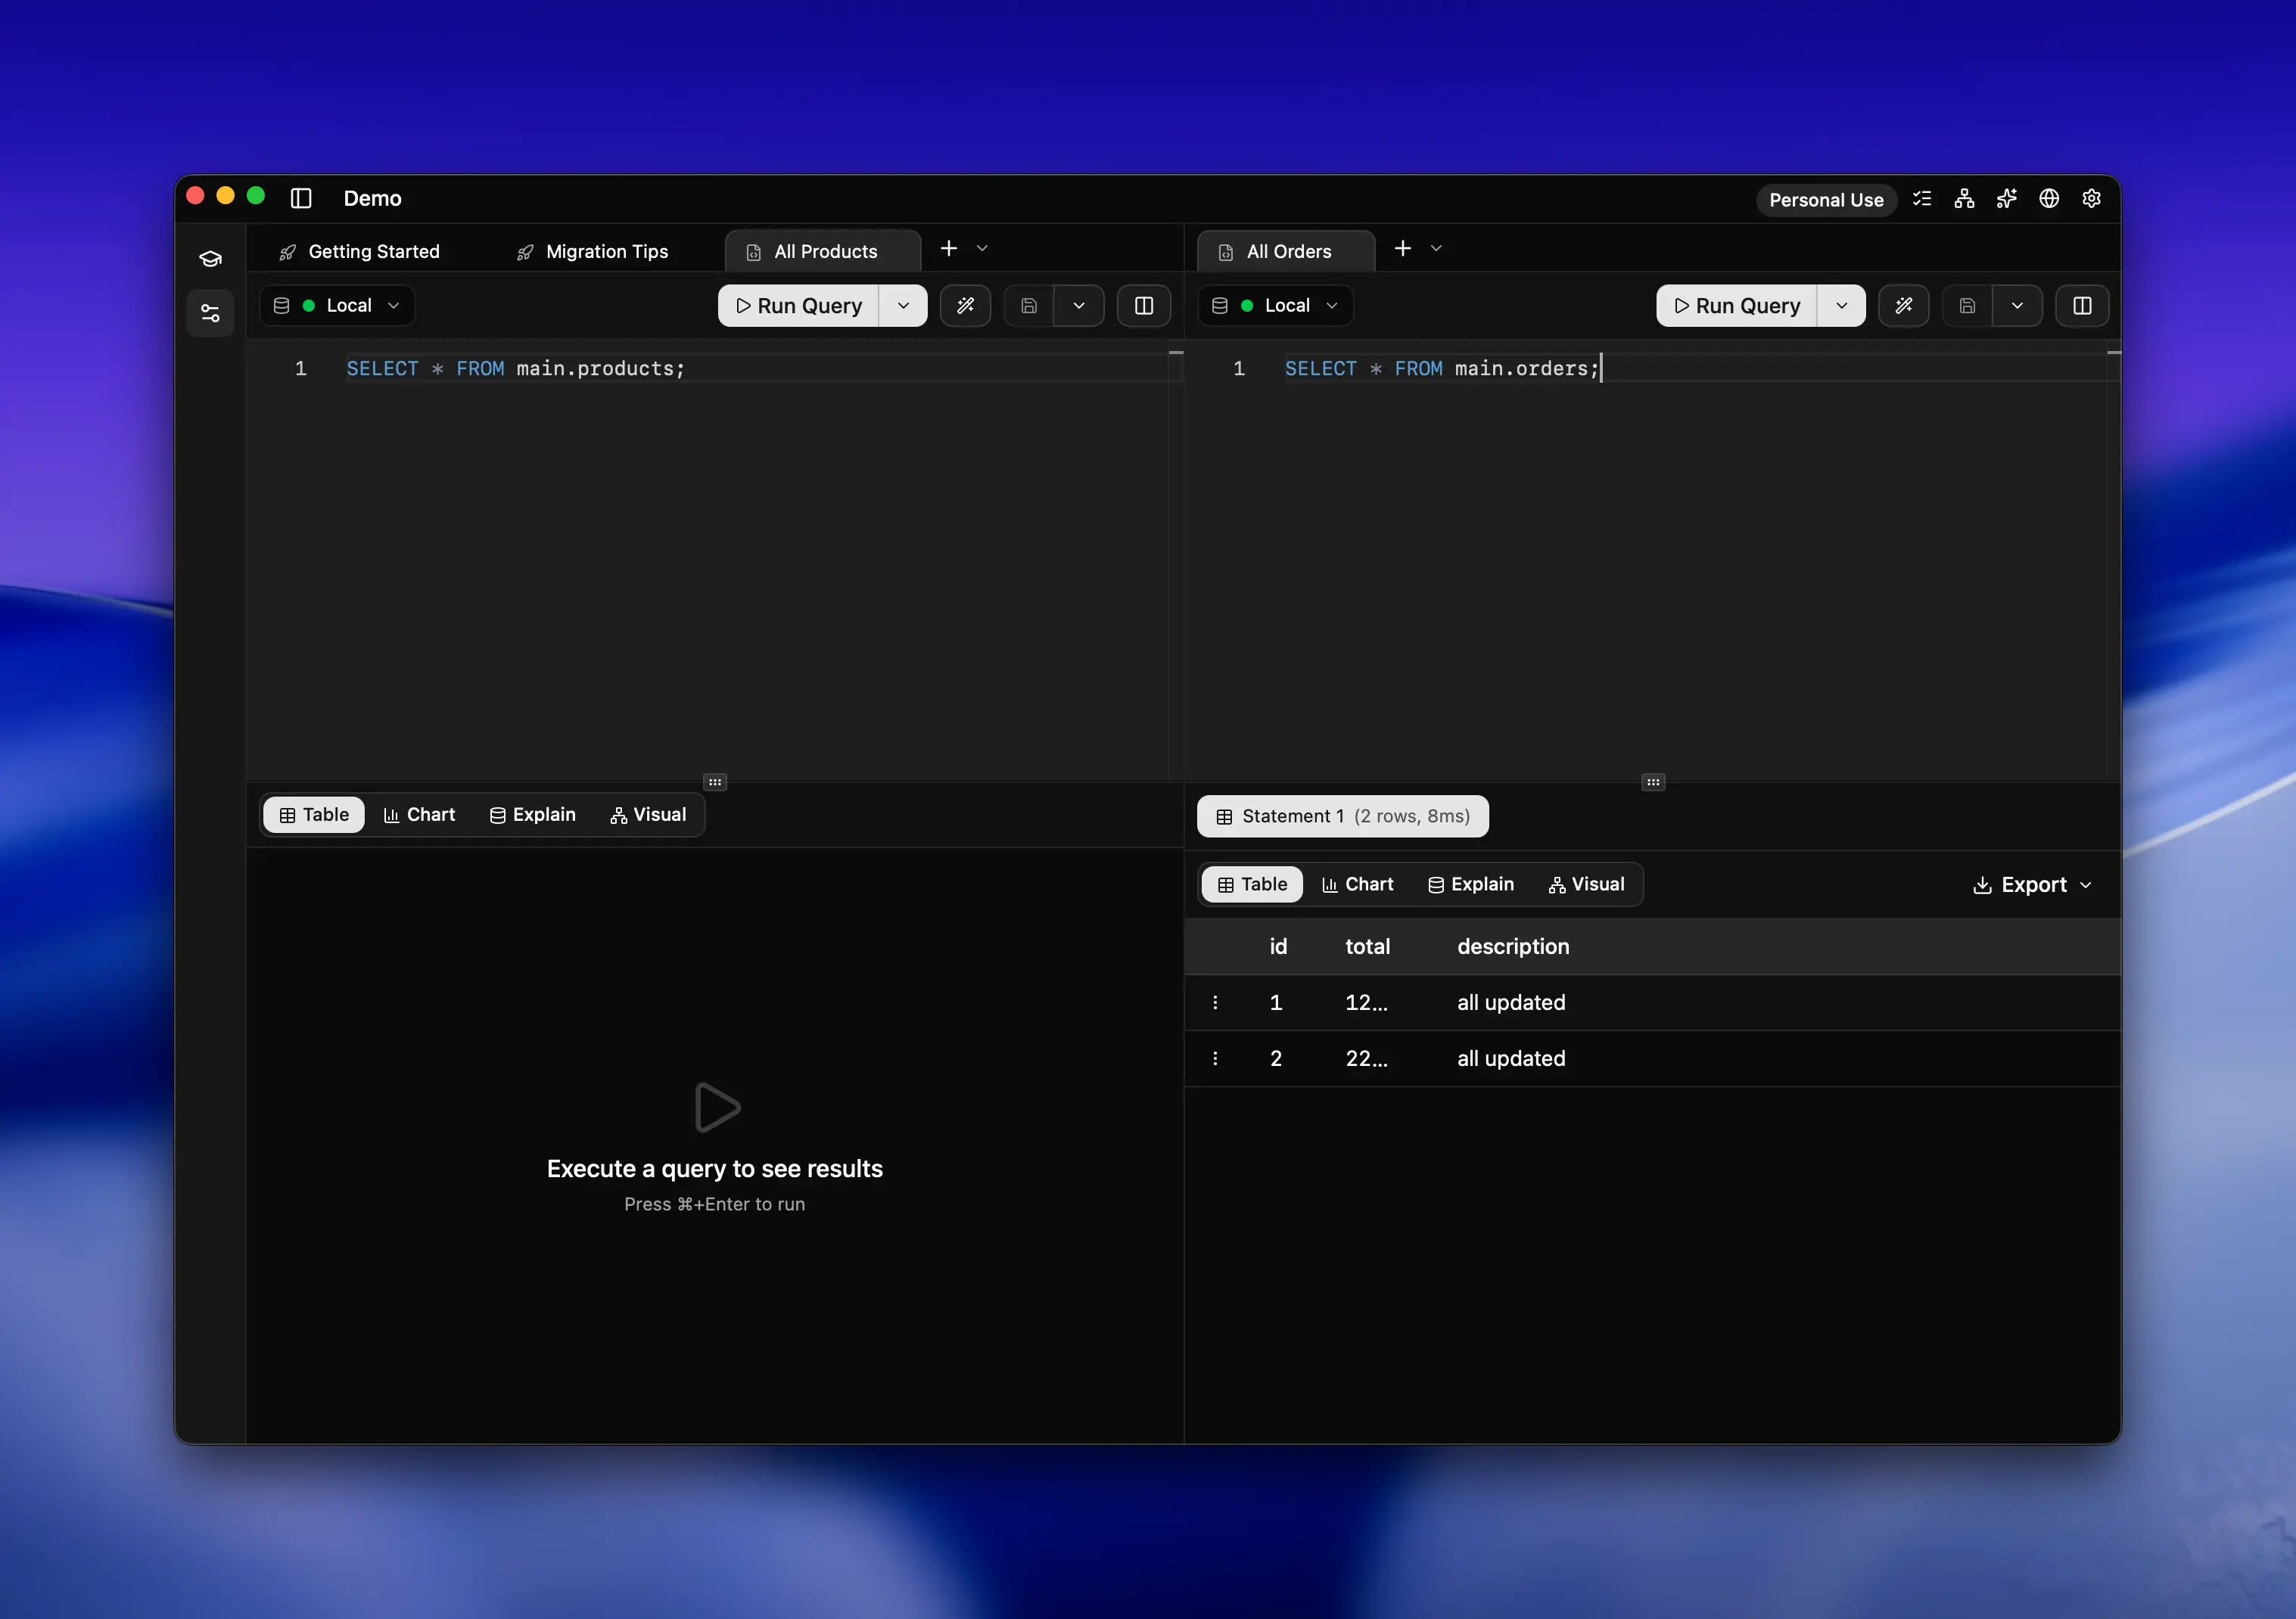The width and height of the screenshot is (2296, 1619).
Task: Toggle the left sidebar panel icon
Action: pos(301,198)
